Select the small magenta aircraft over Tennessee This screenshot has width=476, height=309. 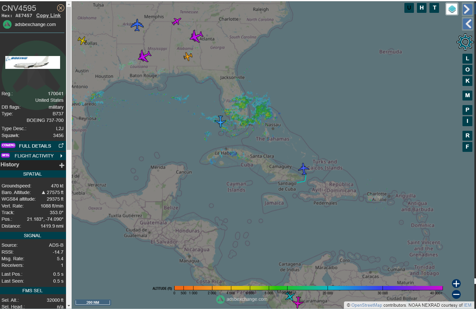[177, 21]
